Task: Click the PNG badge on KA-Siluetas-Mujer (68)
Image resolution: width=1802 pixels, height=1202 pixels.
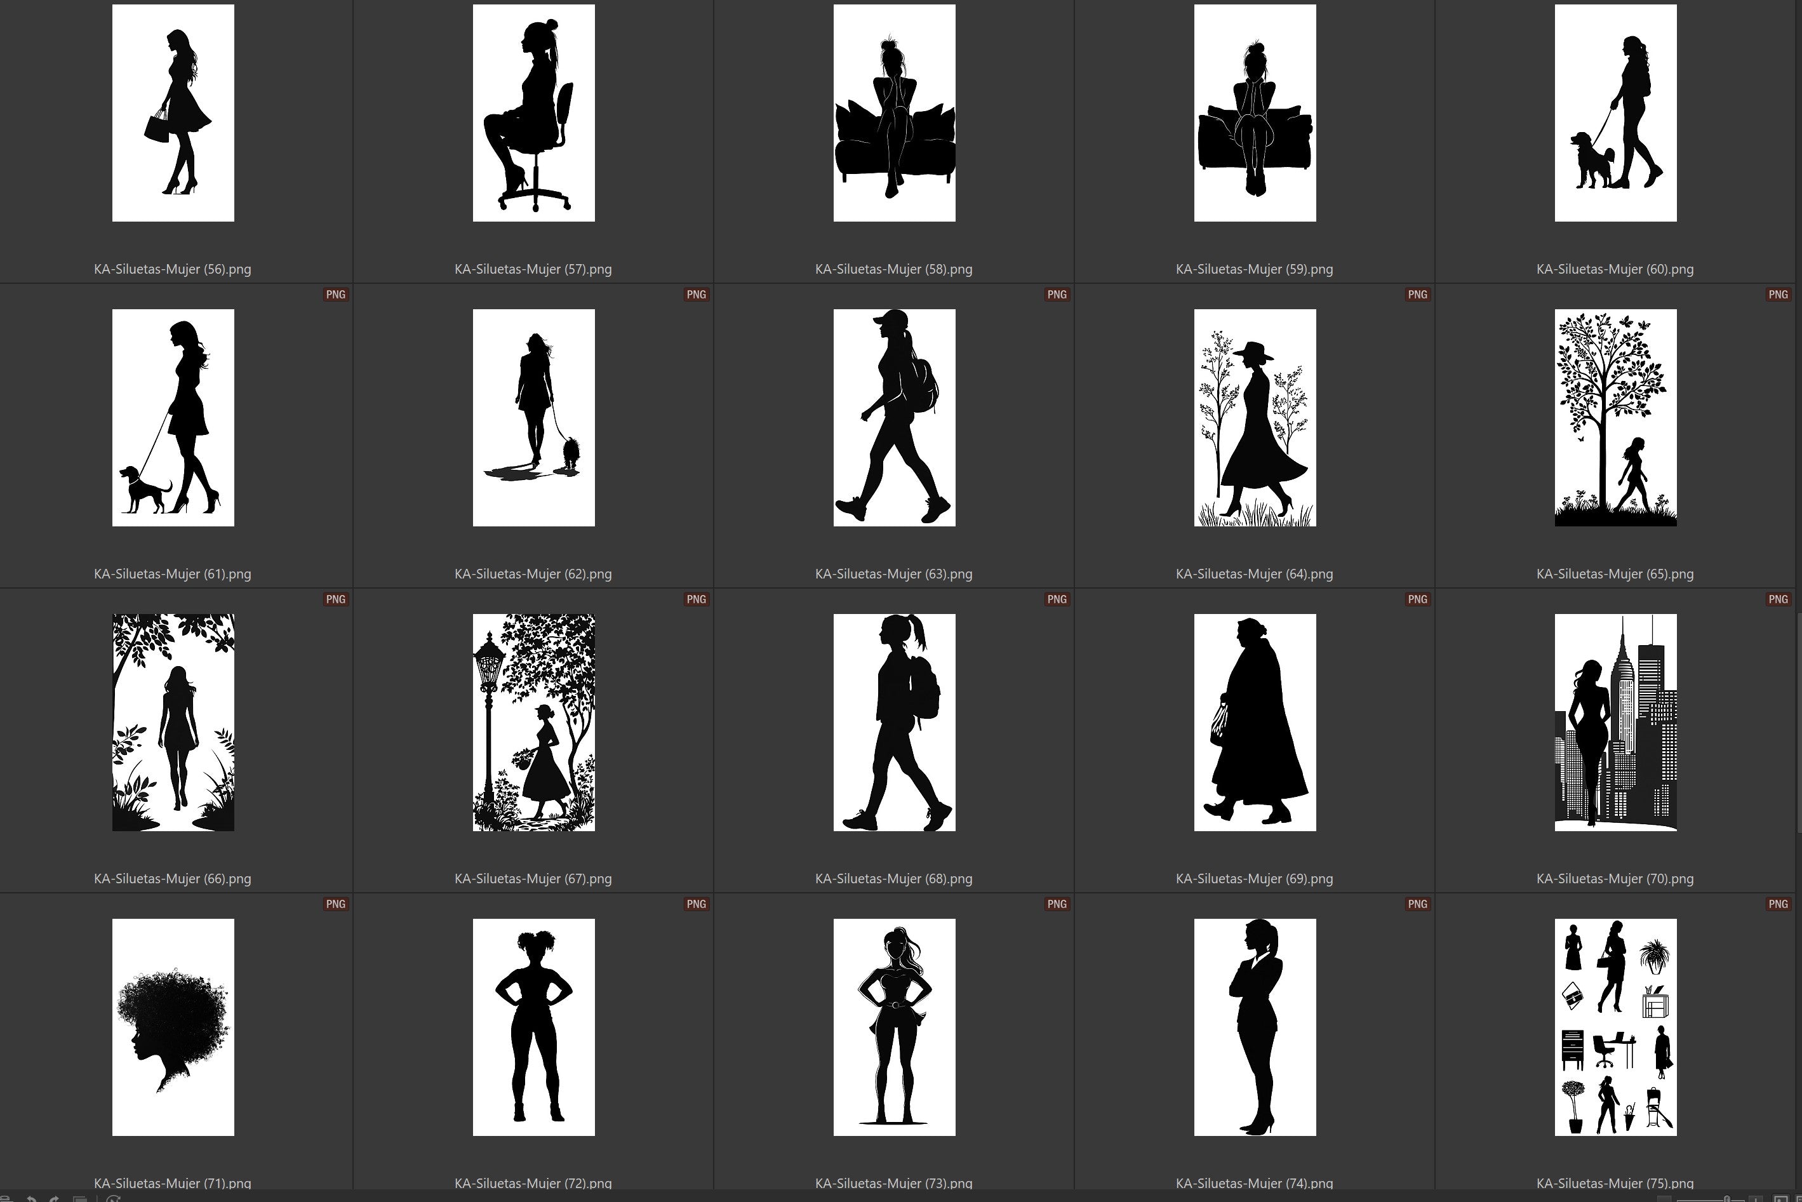Action: click(x=1057, y=599)
